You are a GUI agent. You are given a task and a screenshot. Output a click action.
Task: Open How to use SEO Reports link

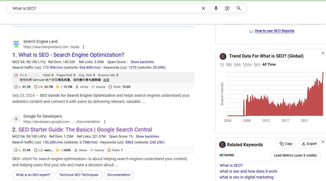pyautogui.click(x=274, y=31)
